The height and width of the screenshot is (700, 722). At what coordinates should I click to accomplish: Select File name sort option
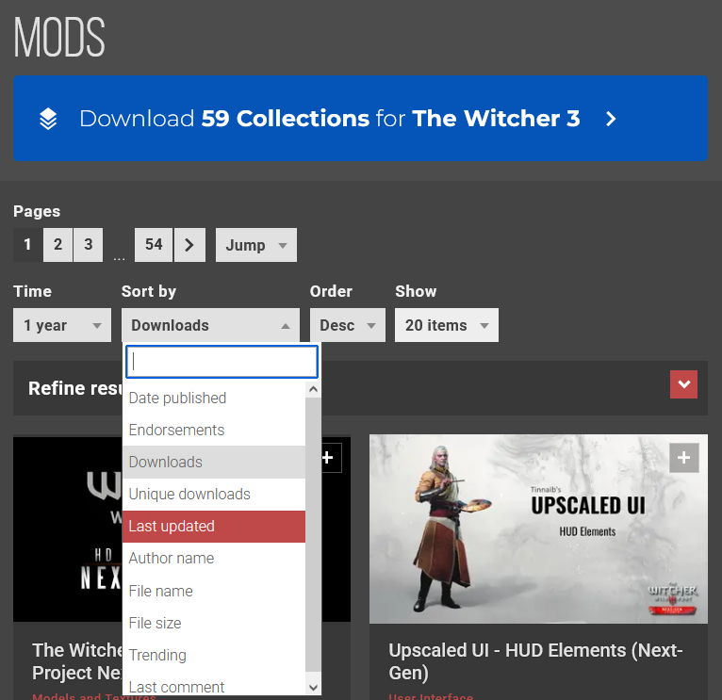tap(214, 591)
